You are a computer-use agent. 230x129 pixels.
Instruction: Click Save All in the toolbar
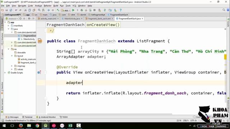tap(6, 10)
